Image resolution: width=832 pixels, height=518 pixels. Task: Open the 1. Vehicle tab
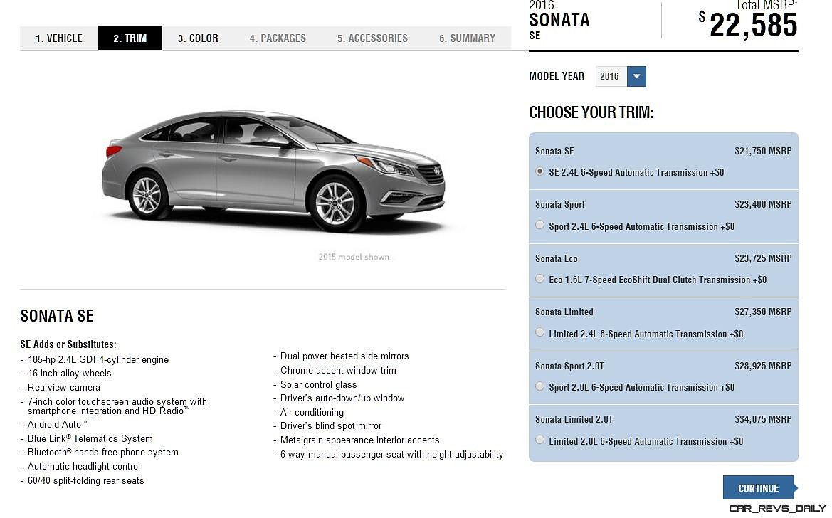coord(59,38)
